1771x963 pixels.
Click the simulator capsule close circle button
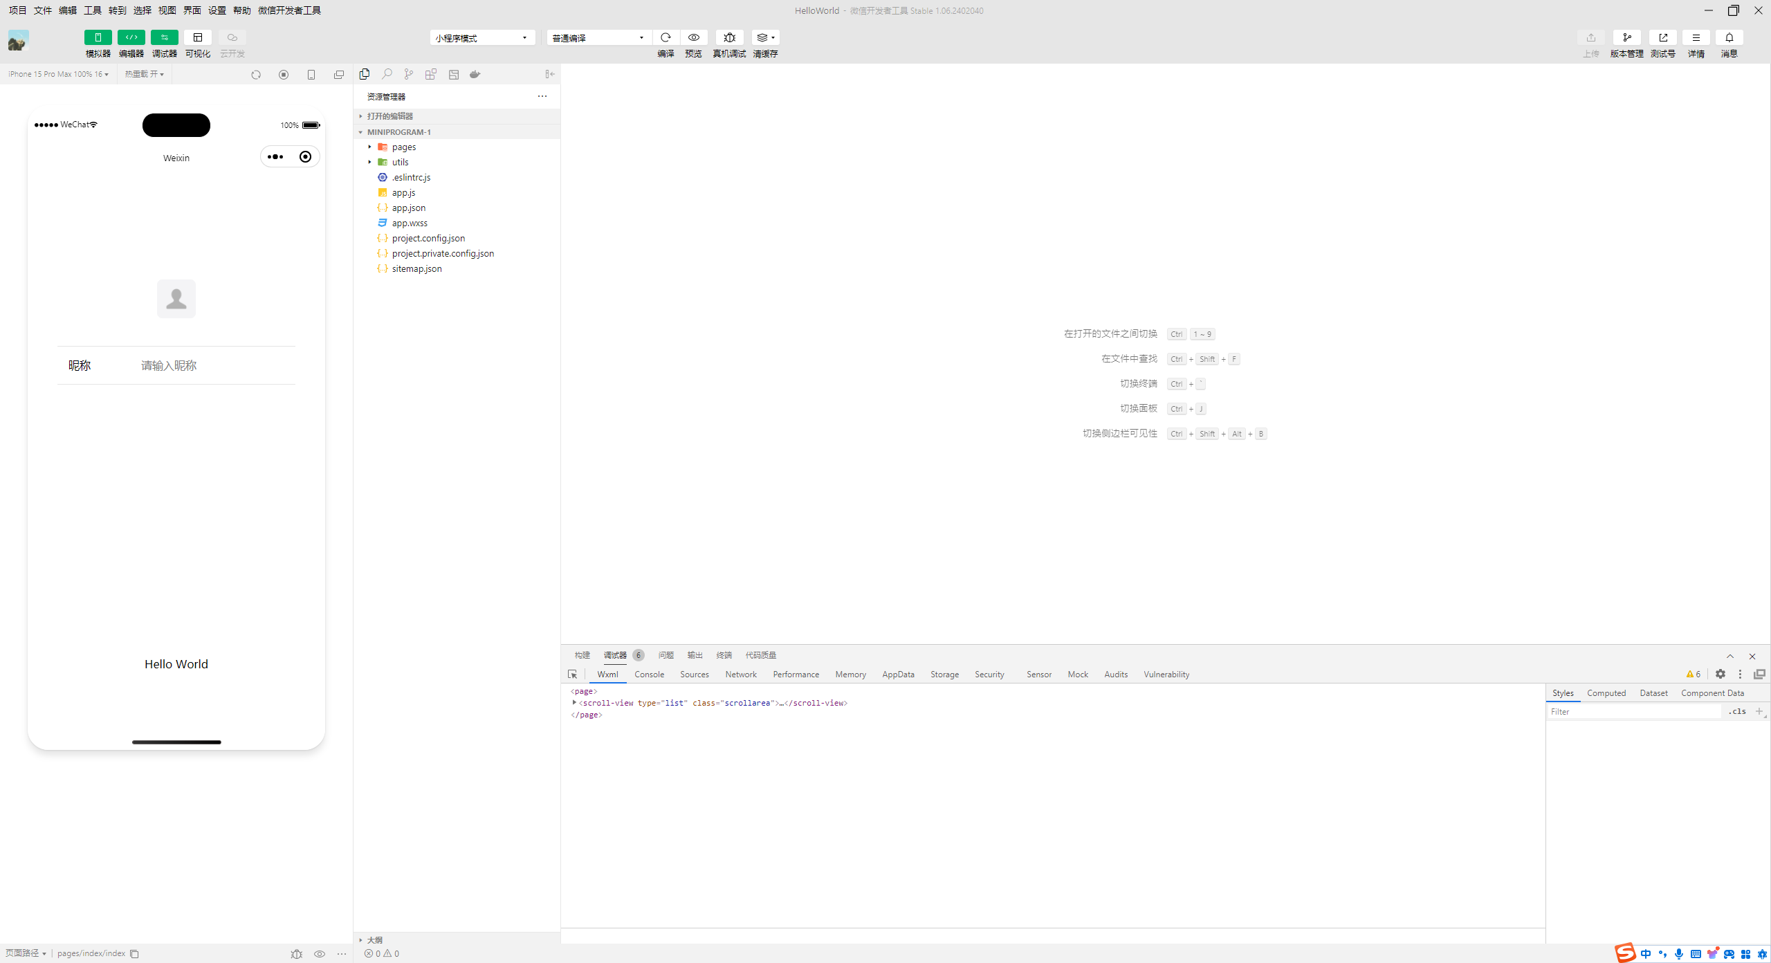(305, 157)
